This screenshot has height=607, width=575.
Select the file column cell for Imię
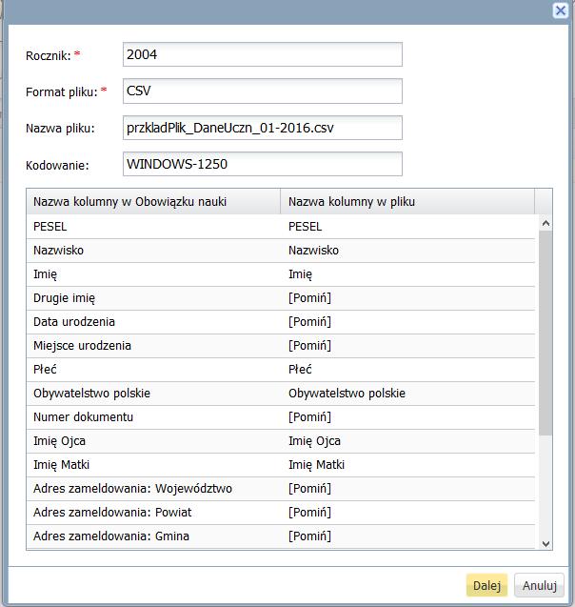click(x=407, y=274)
